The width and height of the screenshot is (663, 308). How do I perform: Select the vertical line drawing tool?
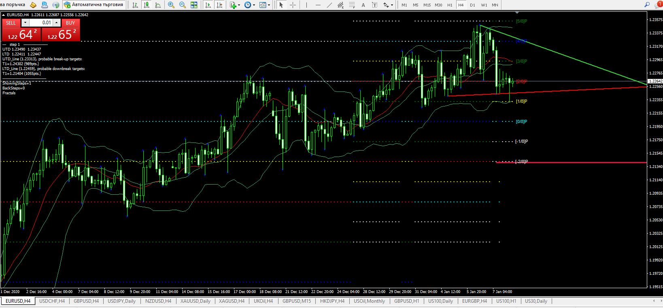pos(306,5)
